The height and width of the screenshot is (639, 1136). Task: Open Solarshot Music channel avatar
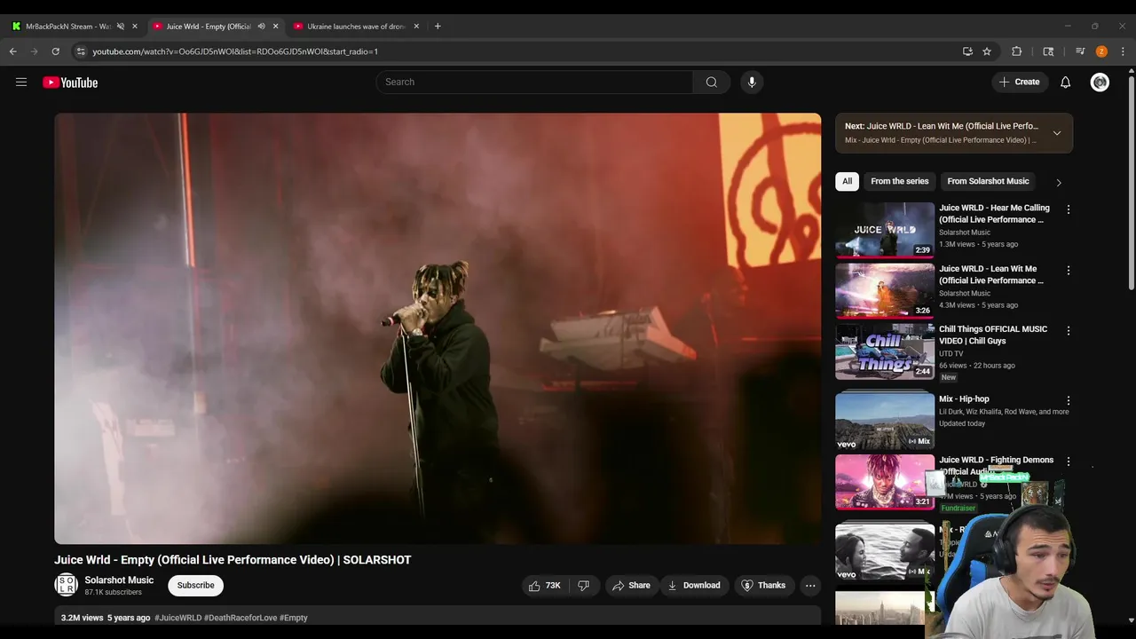66,585
